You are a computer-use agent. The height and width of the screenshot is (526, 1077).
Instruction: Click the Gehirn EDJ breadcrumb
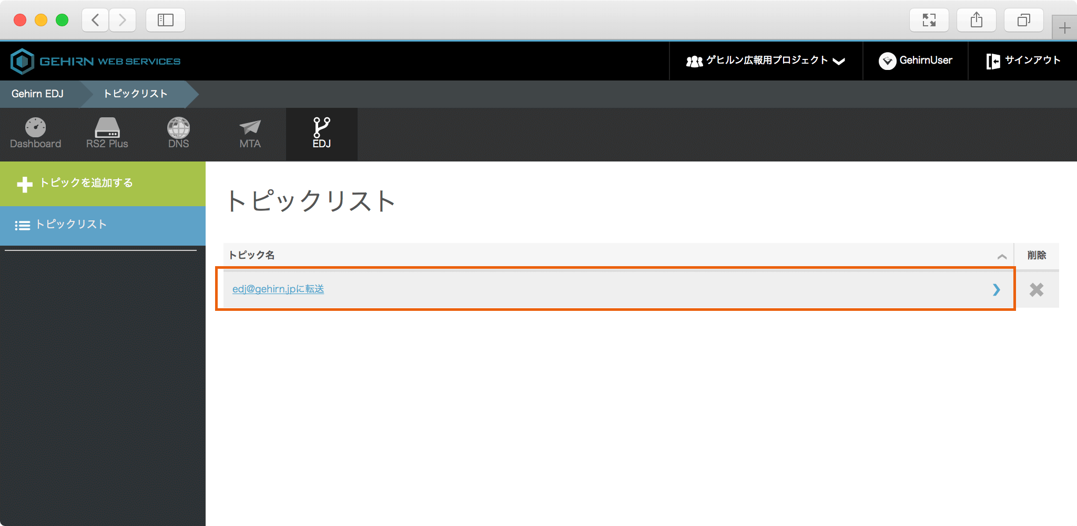37,94
